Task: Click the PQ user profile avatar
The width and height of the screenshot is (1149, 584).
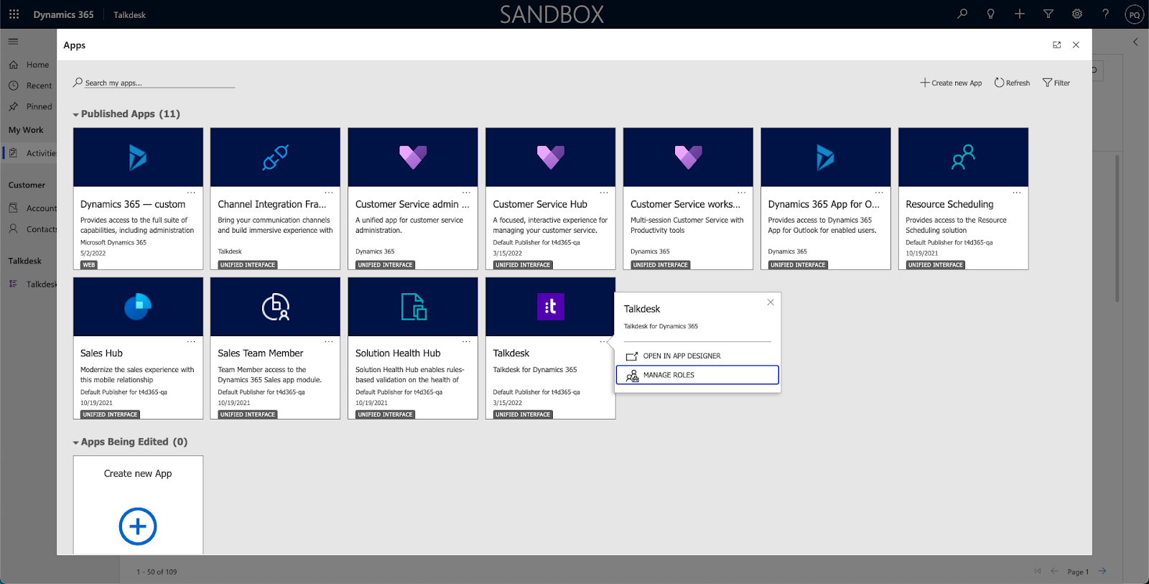Action: 1135,14
